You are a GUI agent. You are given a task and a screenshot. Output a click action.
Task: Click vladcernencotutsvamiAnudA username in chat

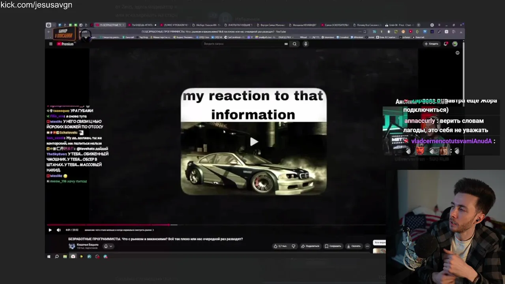(451, 141)
